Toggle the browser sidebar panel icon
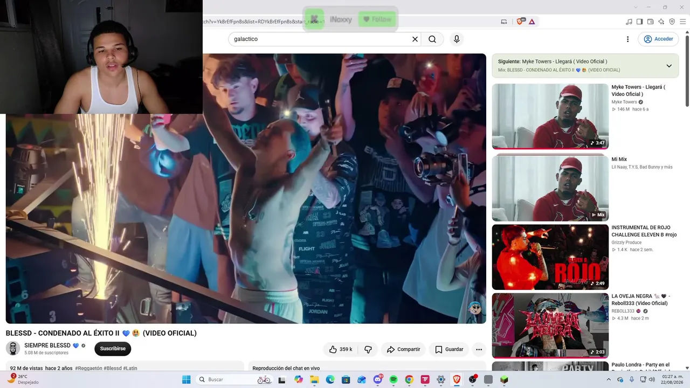Viewport: 690px width, 388px height. click(x=639, y=22)
